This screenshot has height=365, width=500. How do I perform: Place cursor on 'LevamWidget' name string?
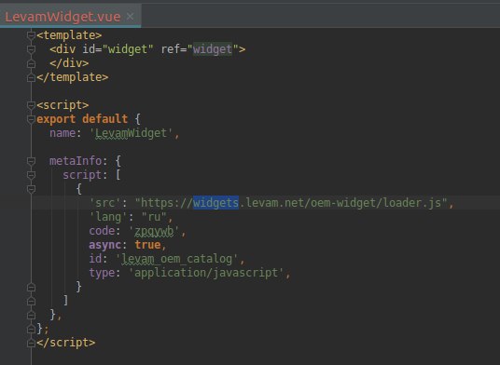pyautogui.click(x=131, y=133)
